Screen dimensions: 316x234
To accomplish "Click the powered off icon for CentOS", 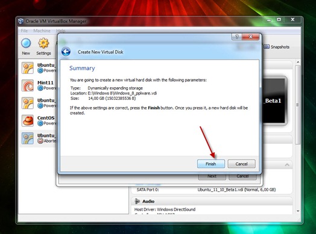I will pos(40,123).
